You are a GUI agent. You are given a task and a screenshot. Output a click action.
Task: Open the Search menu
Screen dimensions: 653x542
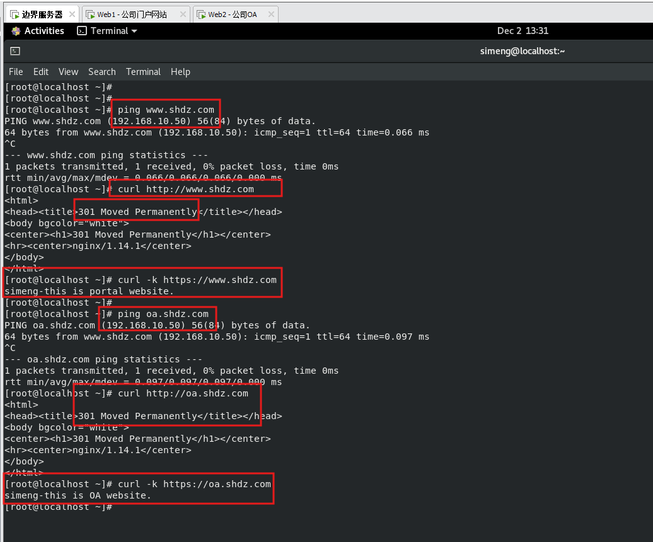coord(101,72)
